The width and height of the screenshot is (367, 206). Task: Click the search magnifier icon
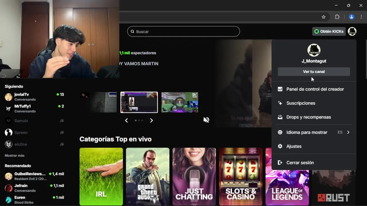(132, 31)
